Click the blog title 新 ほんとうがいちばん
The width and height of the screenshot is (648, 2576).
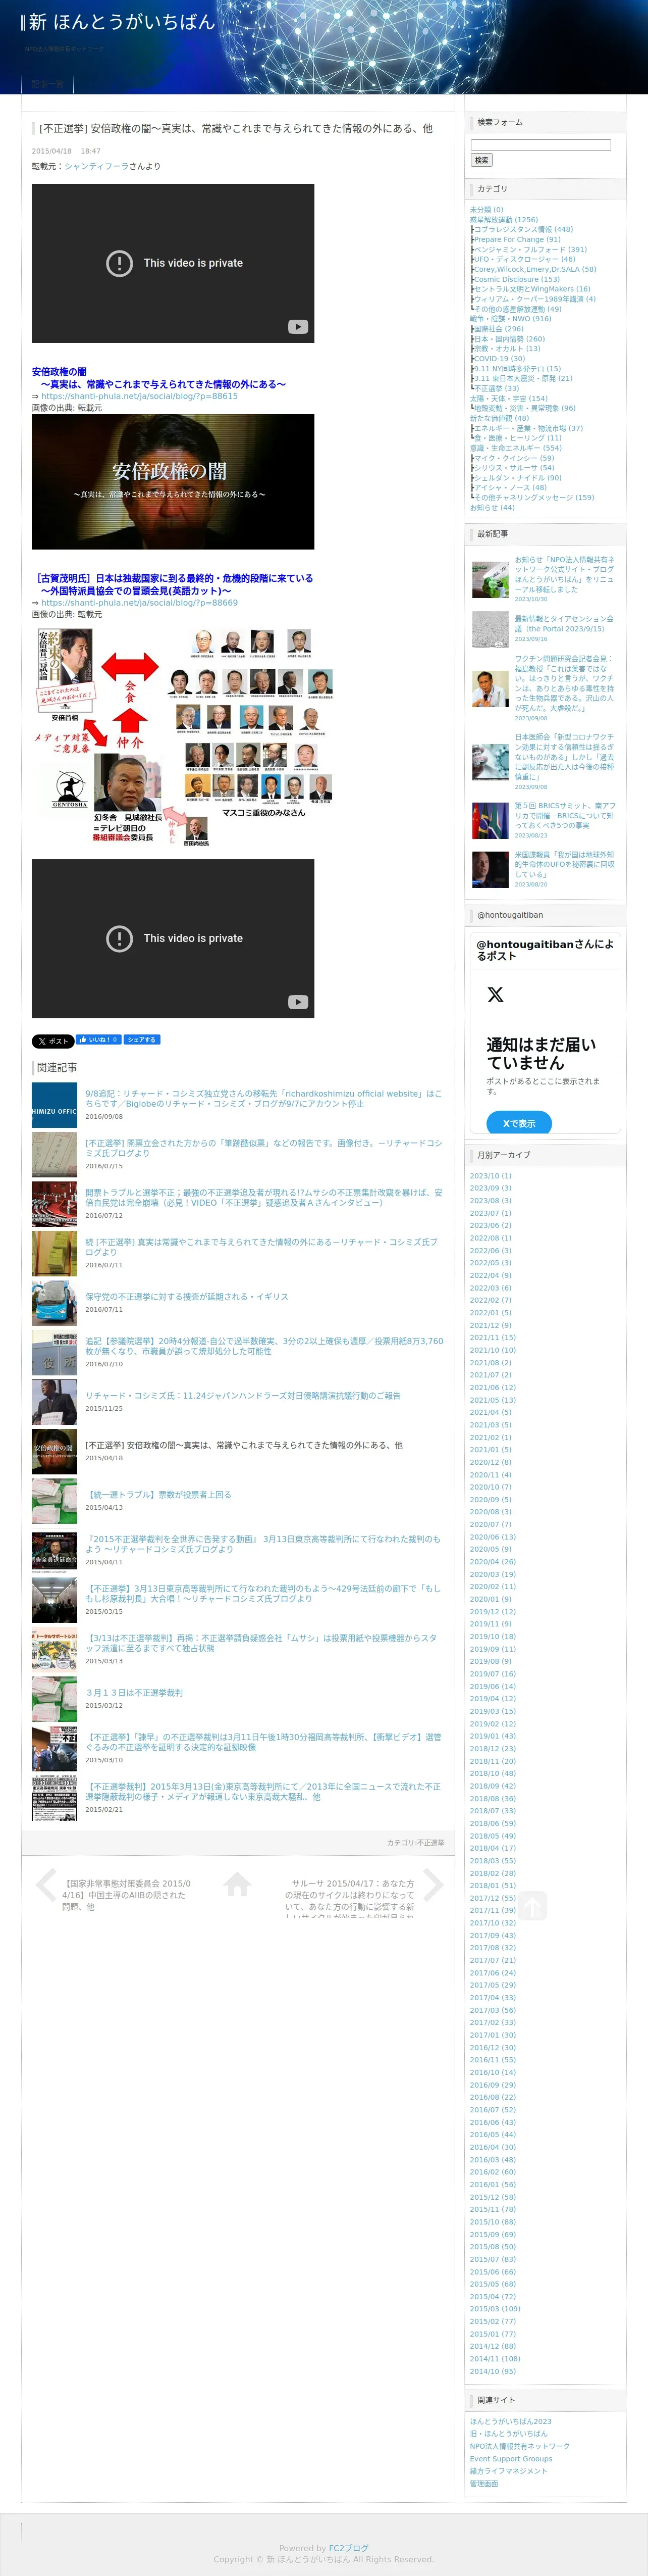click(x=123, y=22)
